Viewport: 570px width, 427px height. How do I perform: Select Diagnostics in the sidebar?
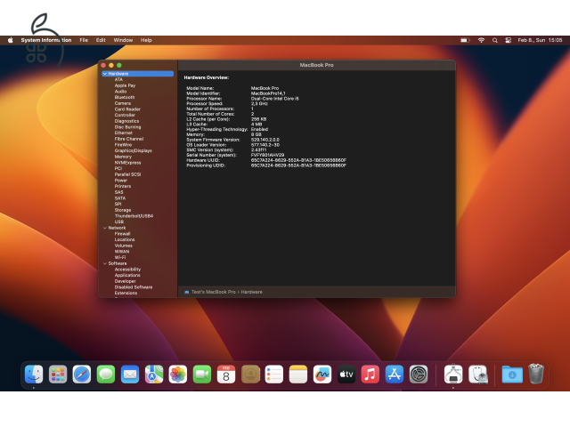(x=126, y=121)
